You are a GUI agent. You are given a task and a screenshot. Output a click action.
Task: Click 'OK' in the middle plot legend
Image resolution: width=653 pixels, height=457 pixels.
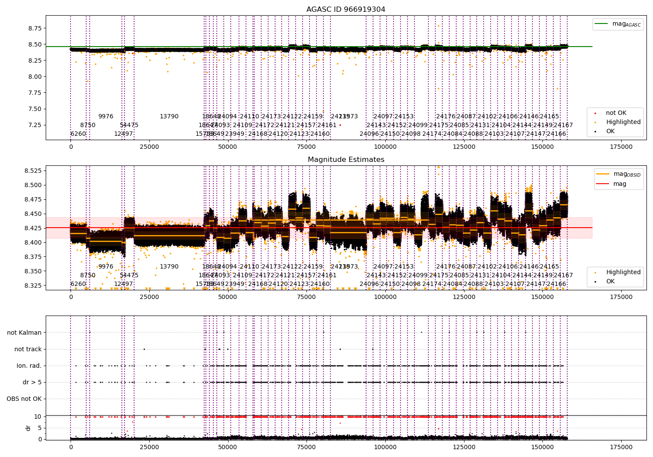pos(610,282)
